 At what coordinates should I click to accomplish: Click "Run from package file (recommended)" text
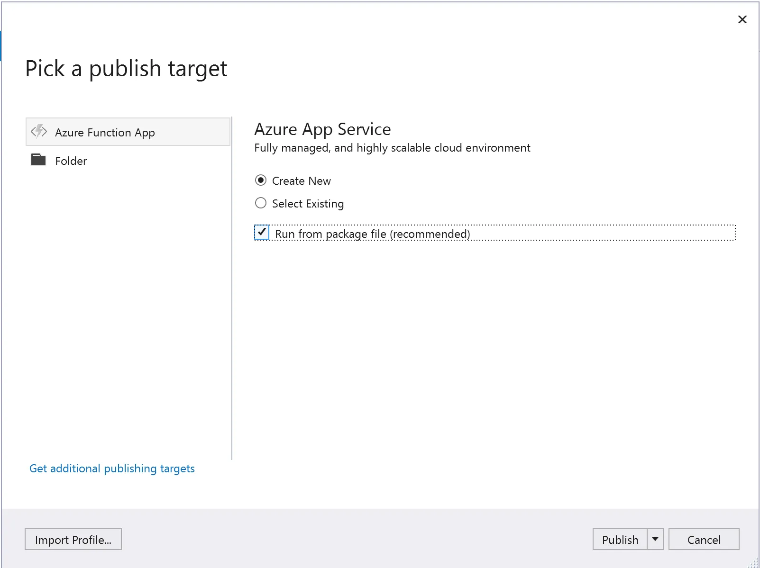pos(372,234)
